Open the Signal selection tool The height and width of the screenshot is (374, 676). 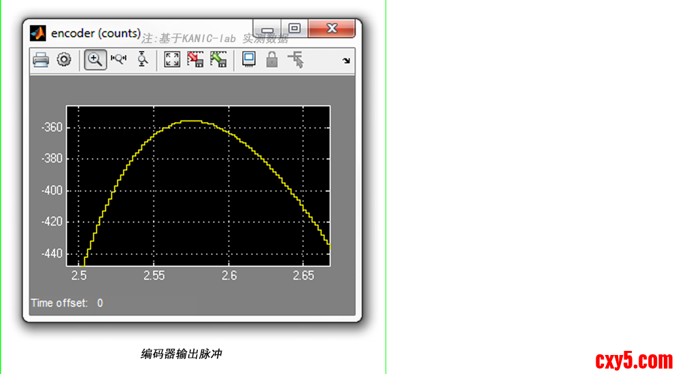(296, 60)
